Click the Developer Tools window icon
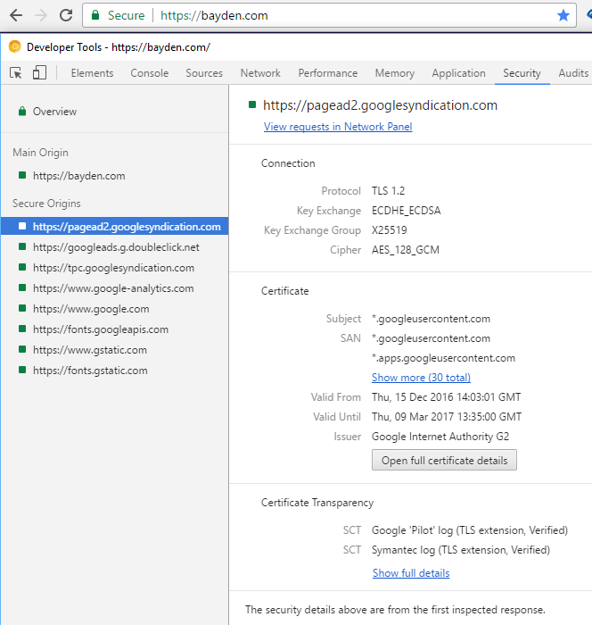Viewport: 592px width, 625px height. pos(14,46)
